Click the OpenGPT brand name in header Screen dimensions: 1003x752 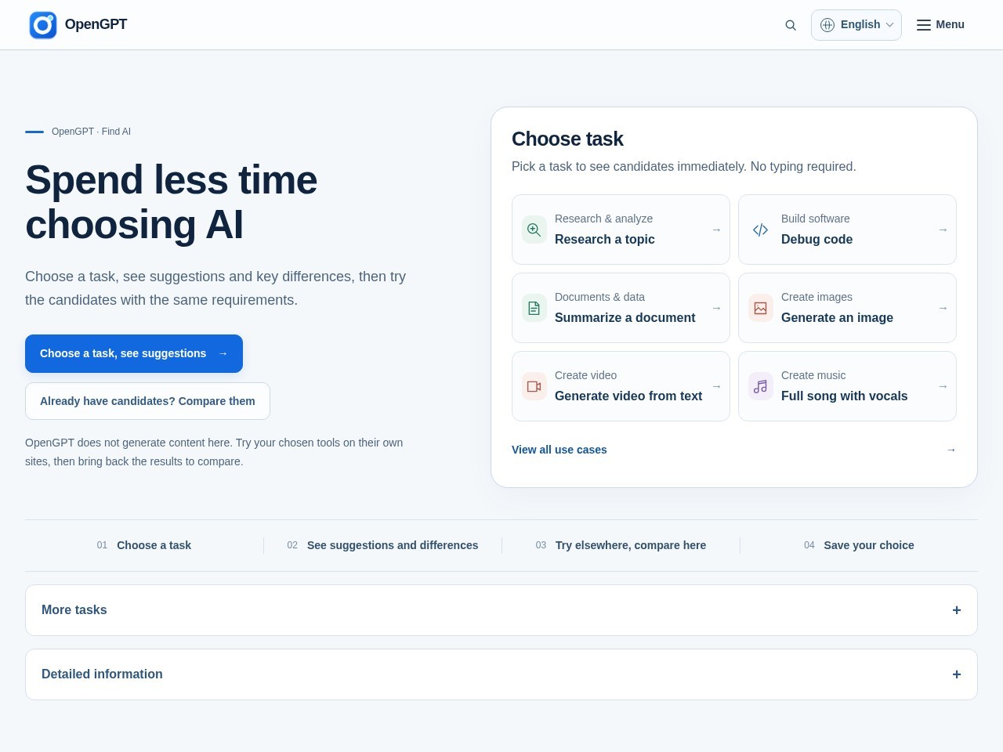(x=96, y=24)
